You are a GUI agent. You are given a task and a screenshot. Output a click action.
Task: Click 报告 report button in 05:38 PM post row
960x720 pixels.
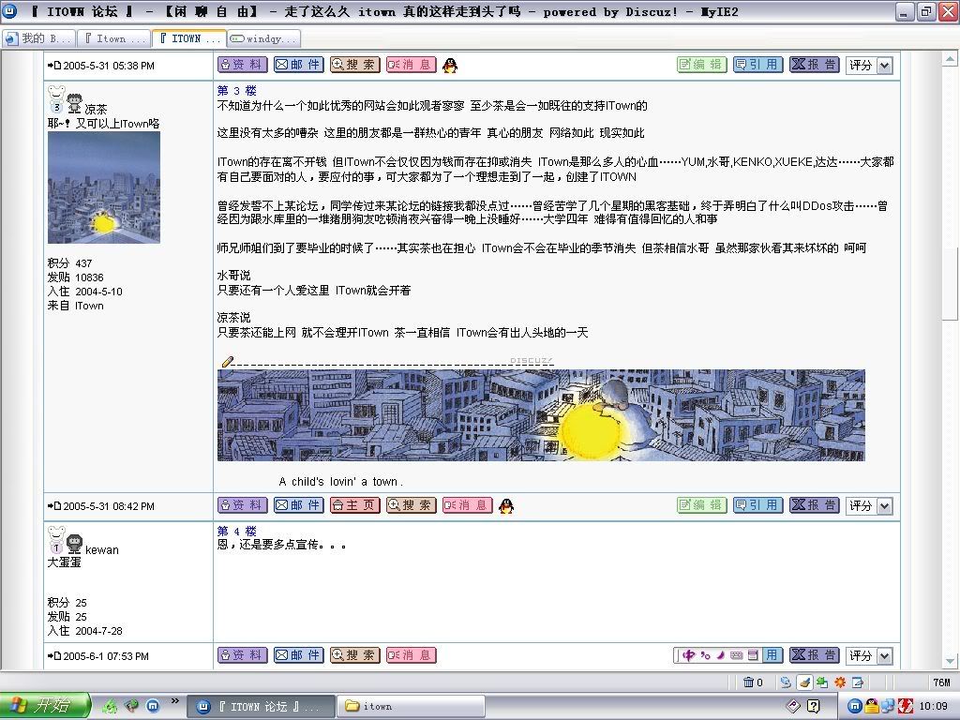coord(815,65)
